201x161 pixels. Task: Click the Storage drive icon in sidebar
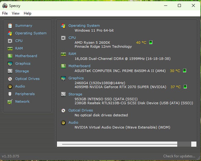pos(10,71)
